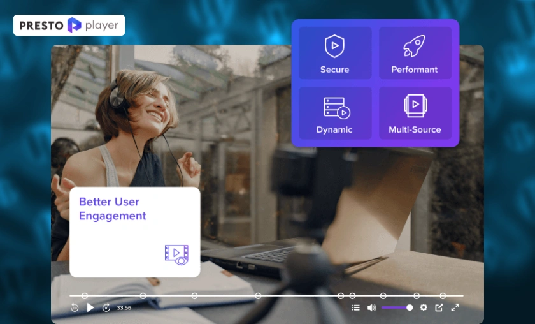
Task: Enter fullscreen with the expand arrows icon
Action: pos(455,307)
